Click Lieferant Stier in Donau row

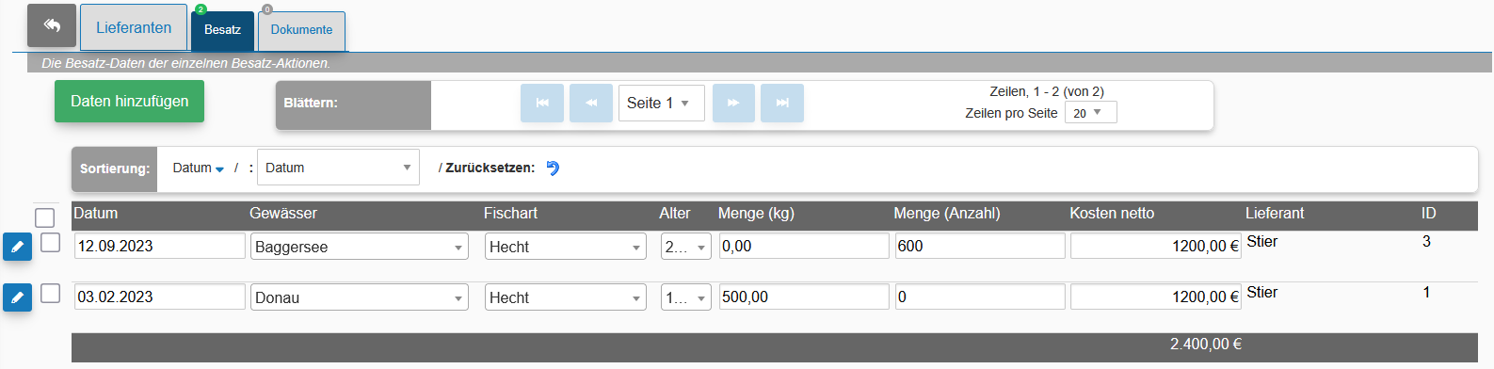point(1262,293)
